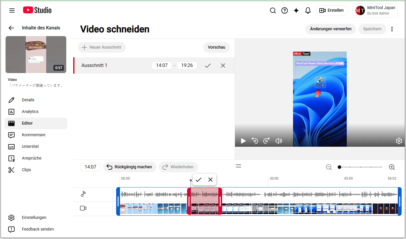Click the red left handle of the cut
Image resolution: width=406 pixels, height=239 pixels.
coord(189,201)
